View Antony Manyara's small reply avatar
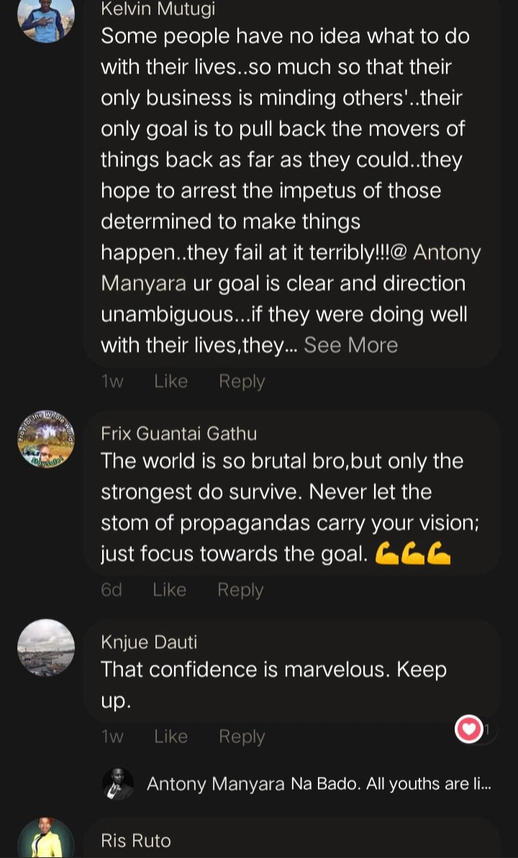 coord(118,784)
